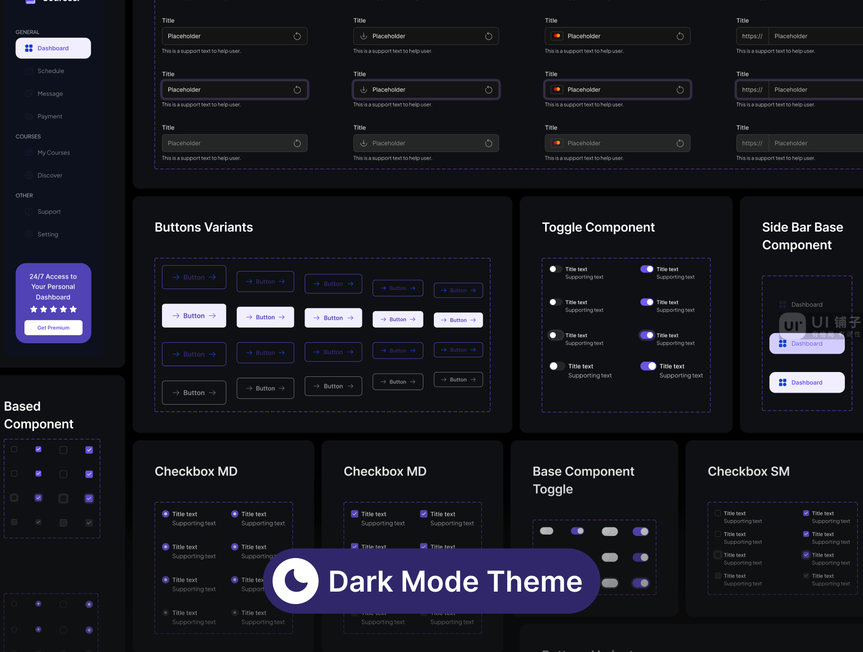Check small empty box in Based Component top row
Screen dimensions: 863x652
tap(14, 449)
